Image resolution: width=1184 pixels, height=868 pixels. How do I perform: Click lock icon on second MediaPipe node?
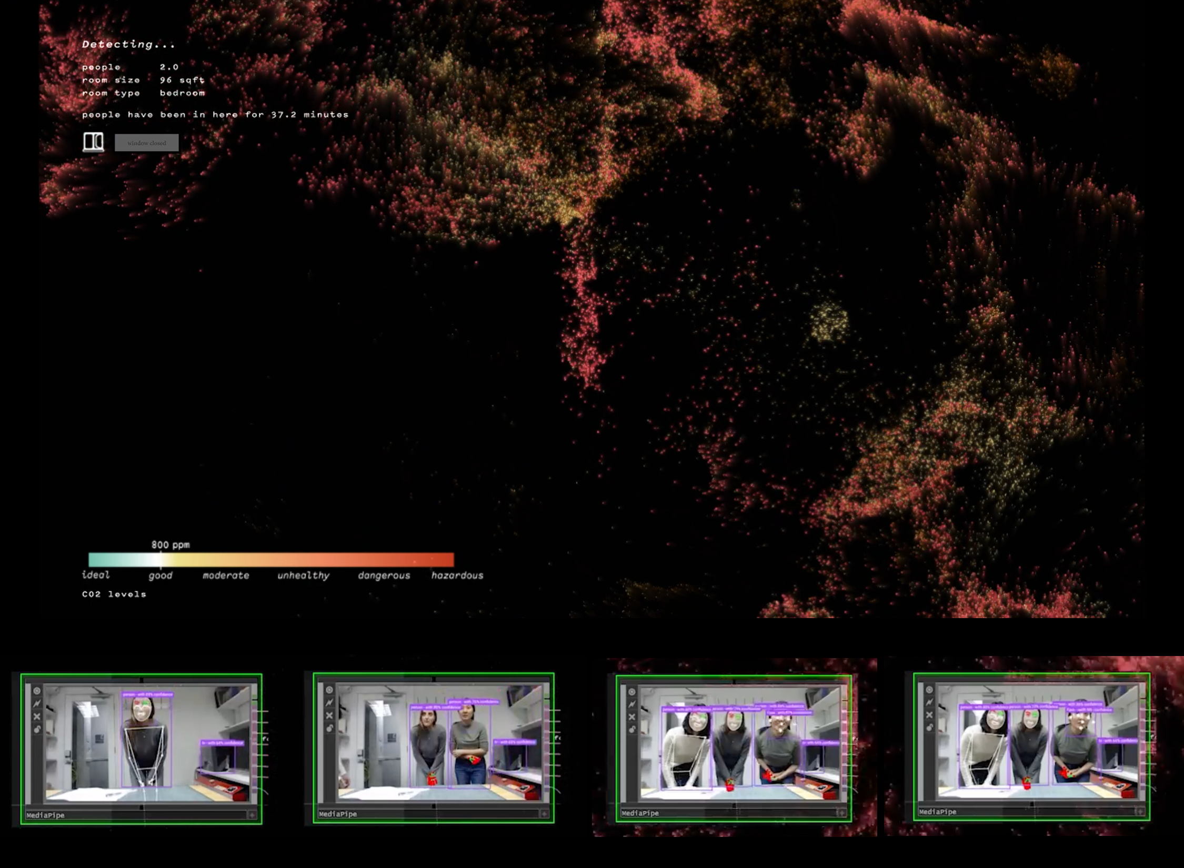329,728
